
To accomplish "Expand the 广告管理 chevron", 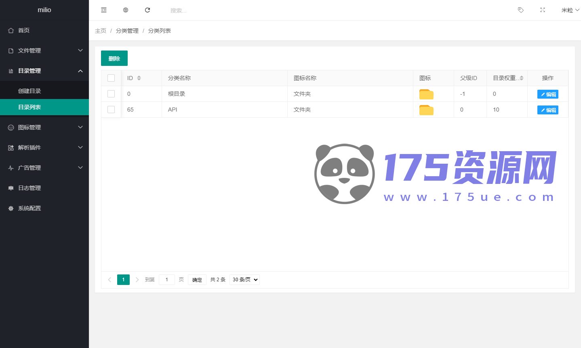I will [80, 168].
